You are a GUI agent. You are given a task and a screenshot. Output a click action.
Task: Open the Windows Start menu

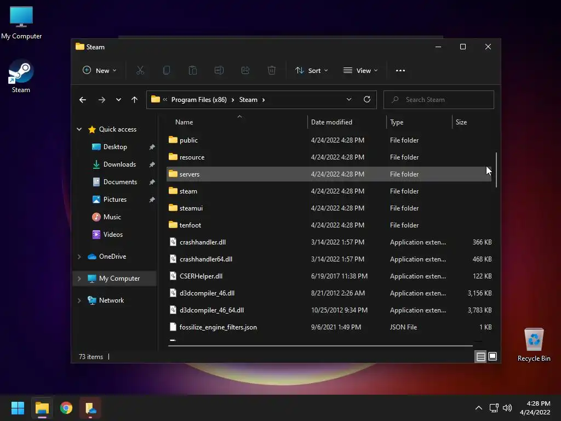coord(18,408)
